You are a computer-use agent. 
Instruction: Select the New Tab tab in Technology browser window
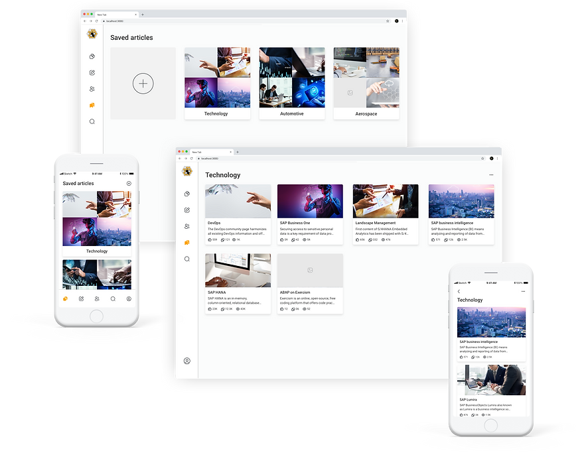(x=212, y=152)
